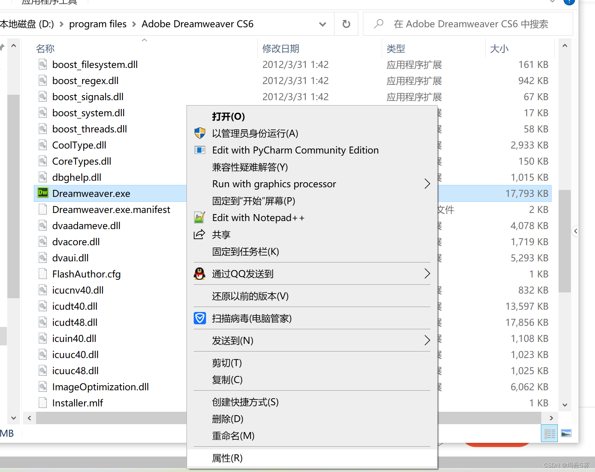Click the green Dw icon beside Dreamweaver.exe
This screenshot has width=595, height=472.
[43, 193]
